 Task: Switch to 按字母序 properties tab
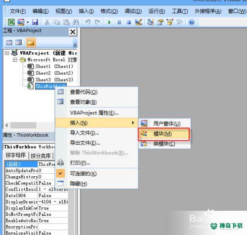click(x=16, y=155)
